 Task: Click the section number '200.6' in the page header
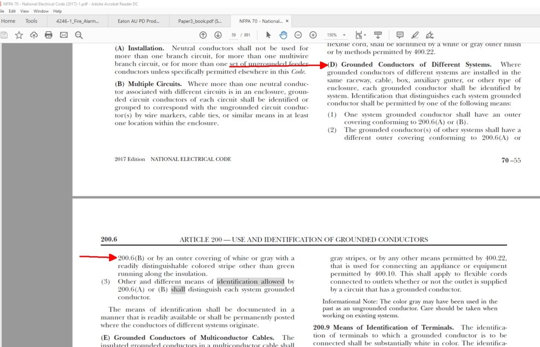(109, 239)
